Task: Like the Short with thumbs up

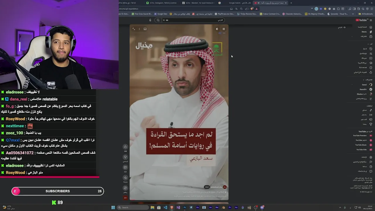Action: pyautogui.click(x=125, y=147)
